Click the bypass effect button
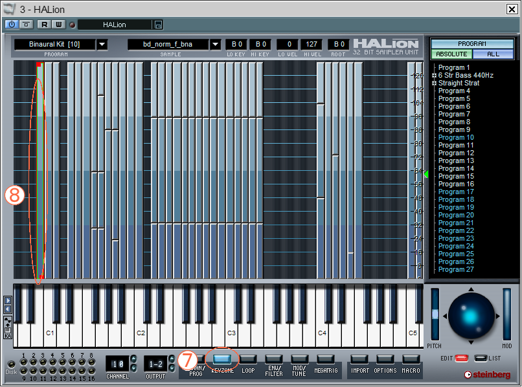The width and height of the screenshot is (522, 387). [27, 25]
